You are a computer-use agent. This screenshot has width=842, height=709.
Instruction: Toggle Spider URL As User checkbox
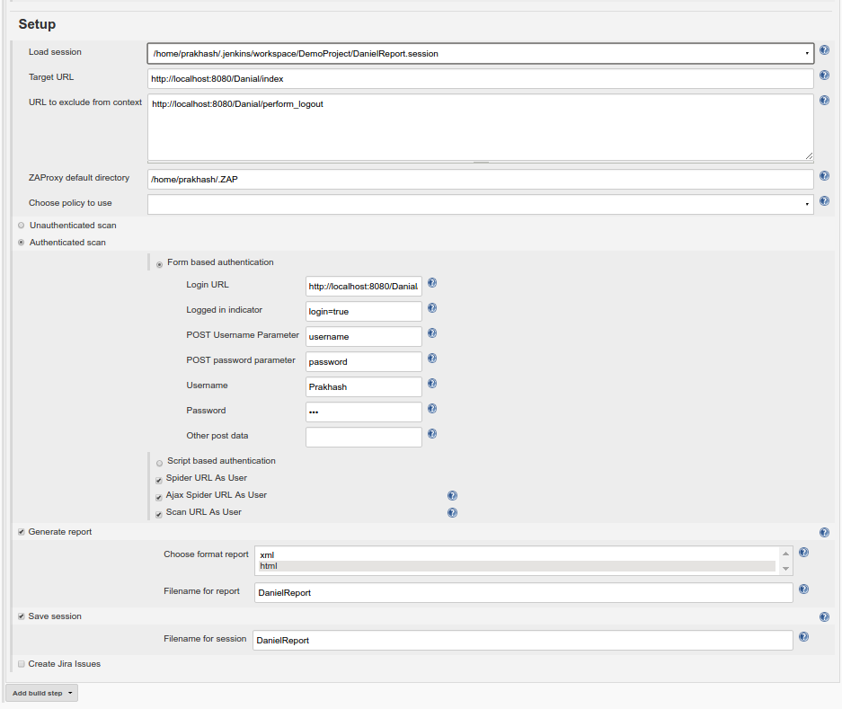pos(158,480)
